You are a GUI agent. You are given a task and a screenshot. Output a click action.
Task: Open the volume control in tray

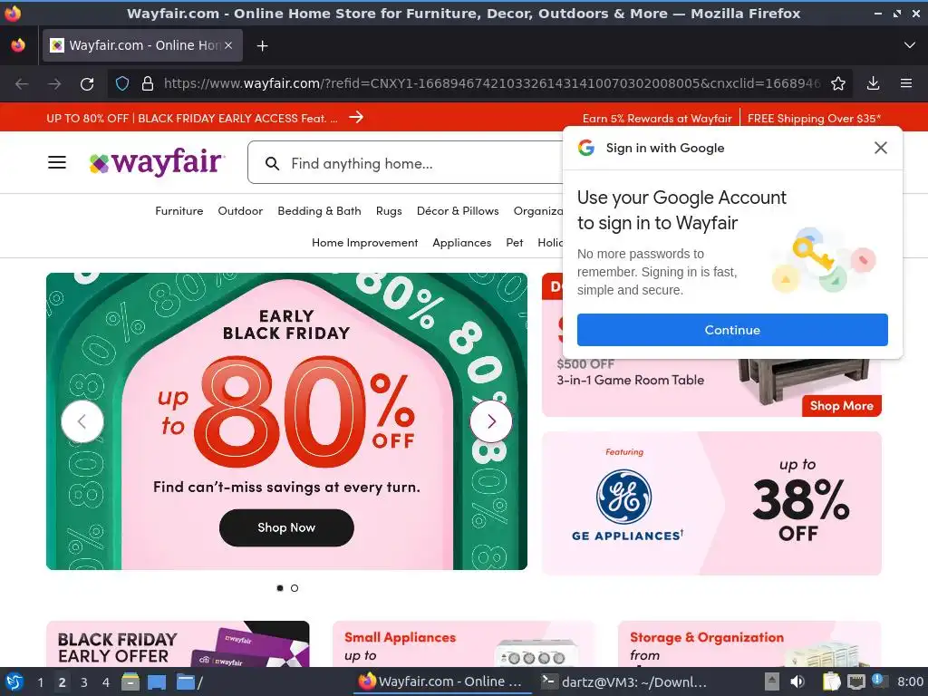pyautogui.click(x=797, y=681)
